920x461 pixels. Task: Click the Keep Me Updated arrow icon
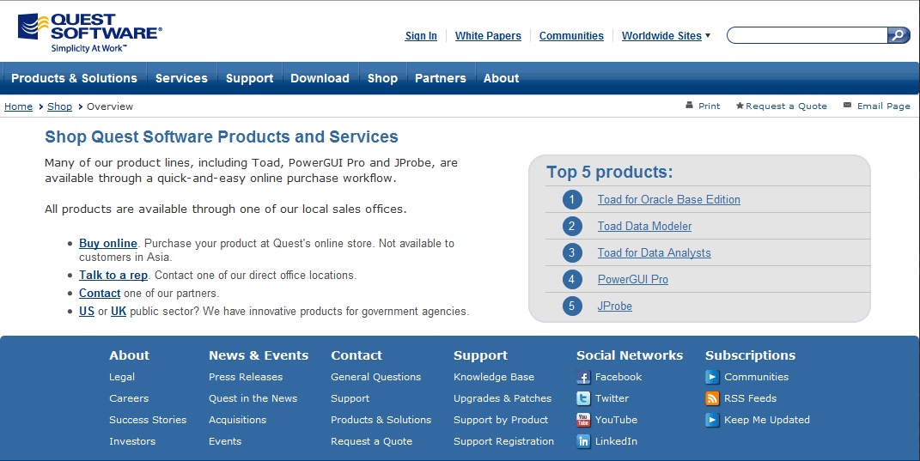[712, 420]
